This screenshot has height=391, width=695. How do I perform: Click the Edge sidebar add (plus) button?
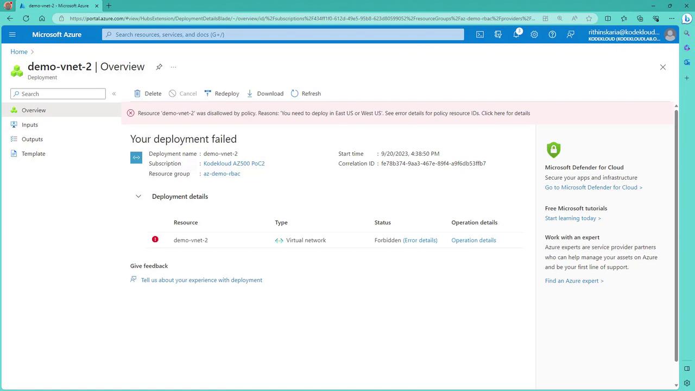point(687,78)
